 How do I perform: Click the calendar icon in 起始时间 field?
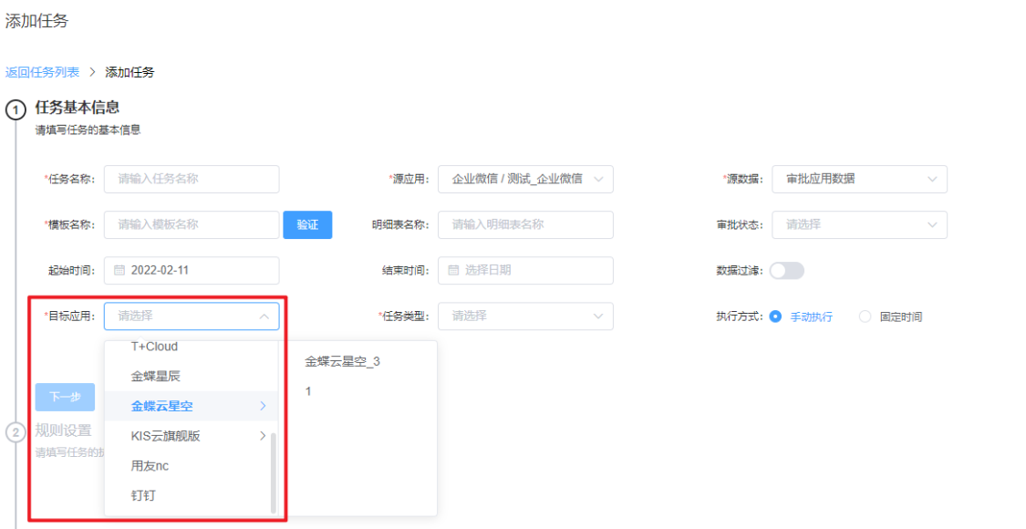click(119, 270)
